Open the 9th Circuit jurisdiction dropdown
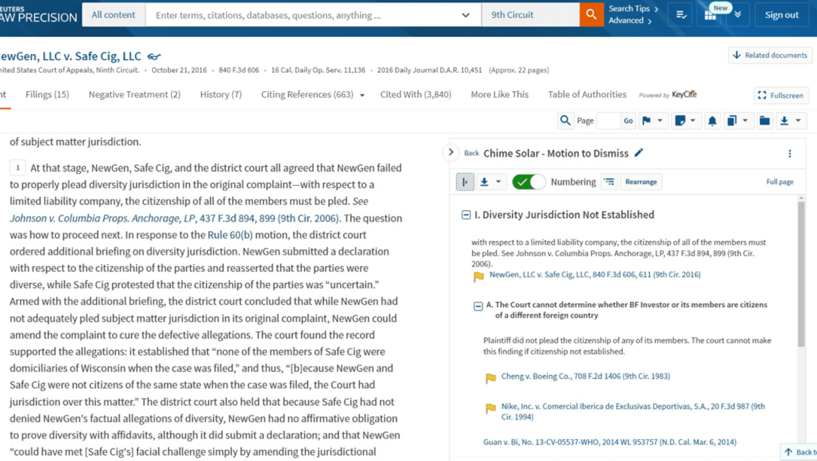The image size is (817, 461). coord(530,15)
